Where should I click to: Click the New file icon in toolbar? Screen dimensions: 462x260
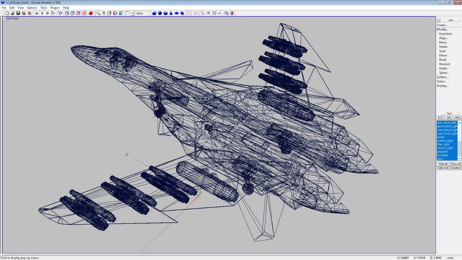6,13
